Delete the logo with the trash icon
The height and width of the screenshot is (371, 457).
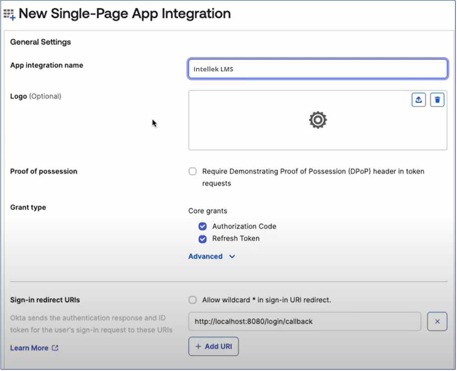[437, 100]
